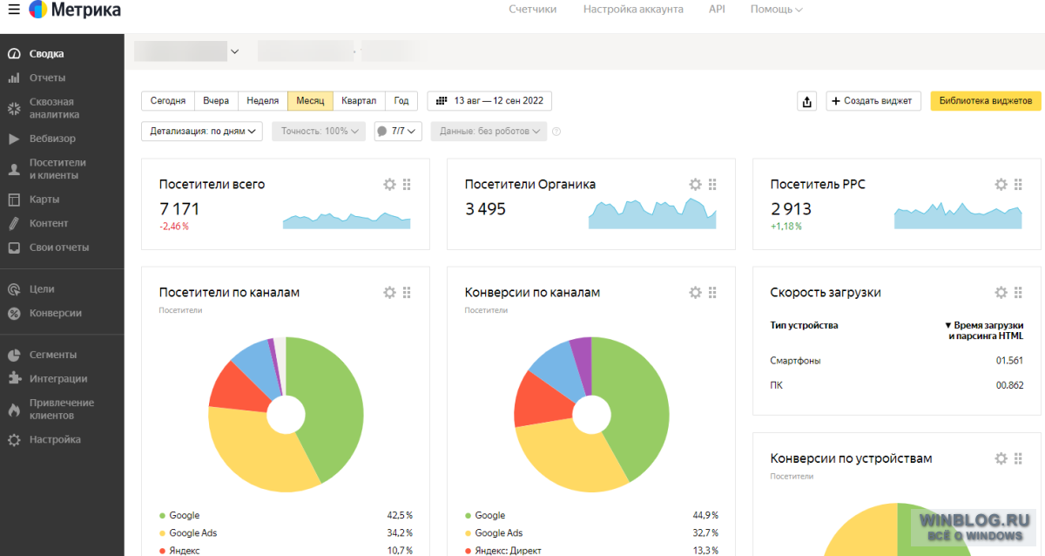
Task: Click drag handle of Посетитель PPC widget
Action: (x=1018, y=185)
